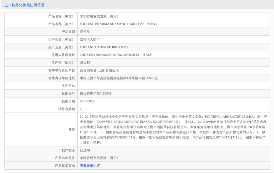Image resolution: width=274 pixels, height=173 pixels.
Task: Click the 进口特殊化妆品注册信息 heading
Action: click(x=24, y=5)
